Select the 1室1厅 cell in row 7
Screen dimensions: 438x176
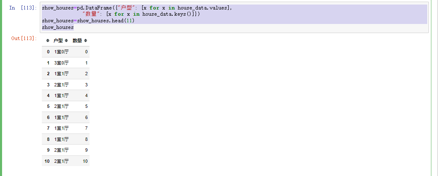61,128
